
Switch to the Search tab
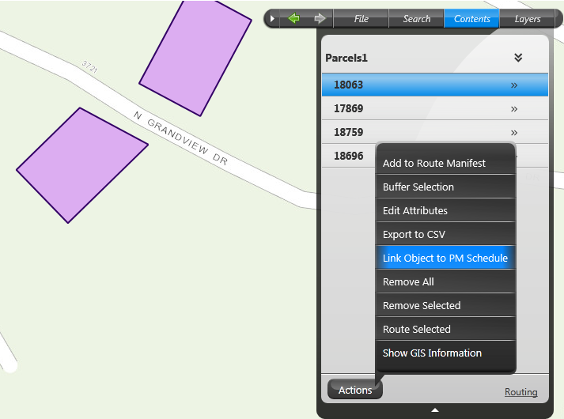(x=416, y=19)
